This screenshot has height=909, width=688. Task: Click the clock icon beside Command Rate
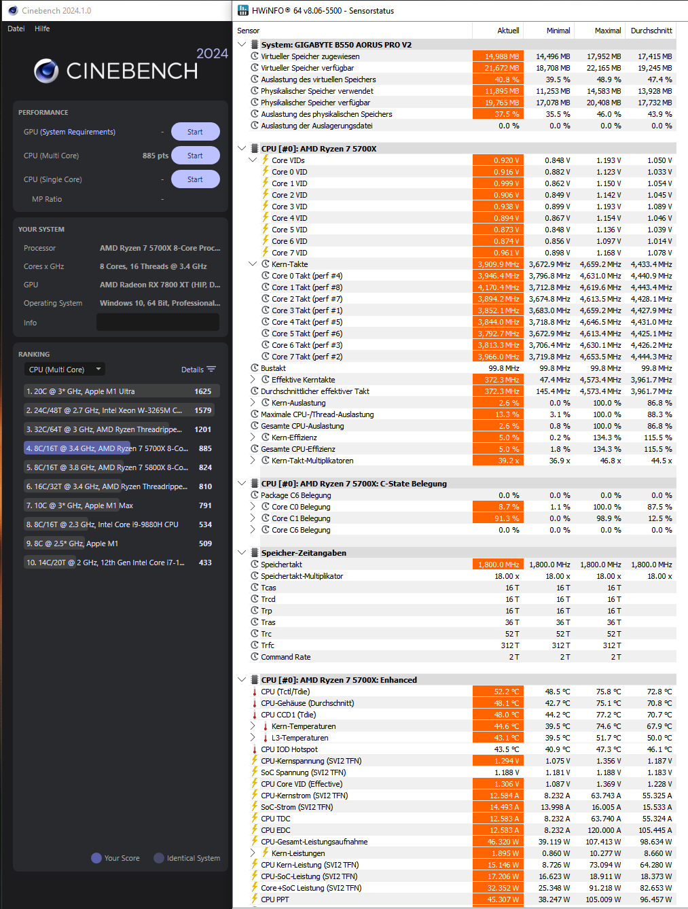click(x=255, y=657)
